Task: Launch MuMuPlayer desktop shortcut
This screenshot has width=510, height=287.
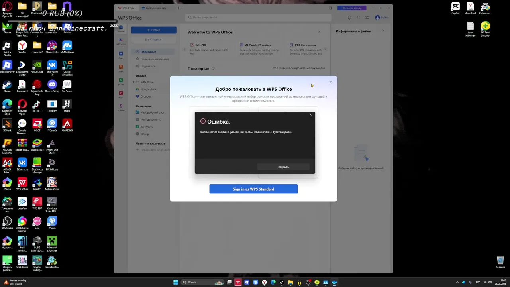Action: point(67,47)
